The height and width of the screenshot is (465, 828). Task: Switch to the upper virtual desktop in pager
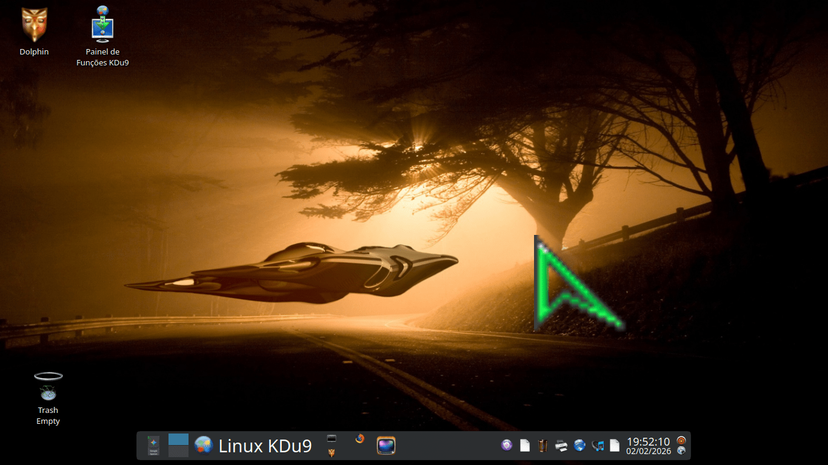(x=178, y=440)
